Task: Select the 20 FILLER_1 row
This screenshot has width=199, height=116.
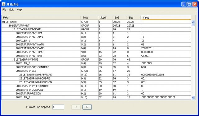Action: tap(96, 41)
